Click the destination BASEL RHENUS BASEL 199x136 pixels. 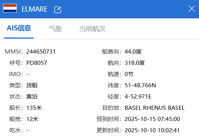coord(154,108)
